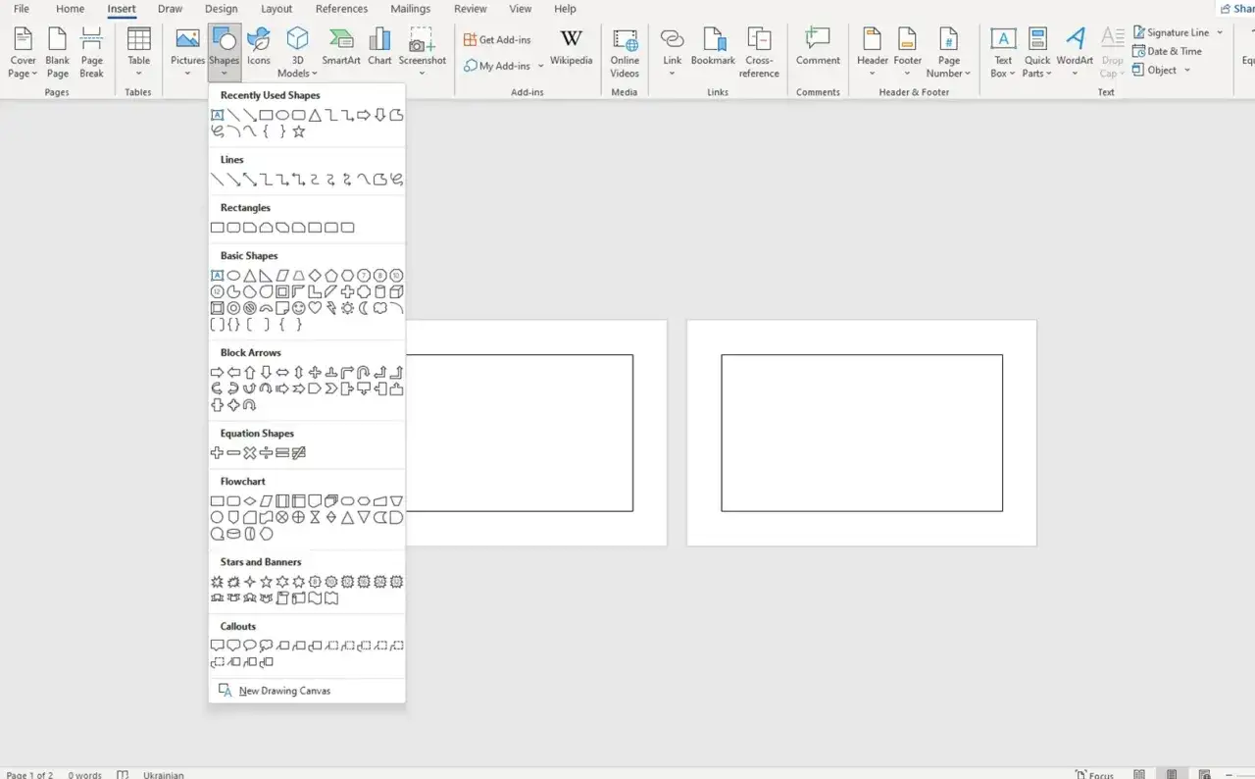This screenshot has height=779, width=1255.
Task: Select the plus sign equation shape
Action: click(x=217, y=452)
